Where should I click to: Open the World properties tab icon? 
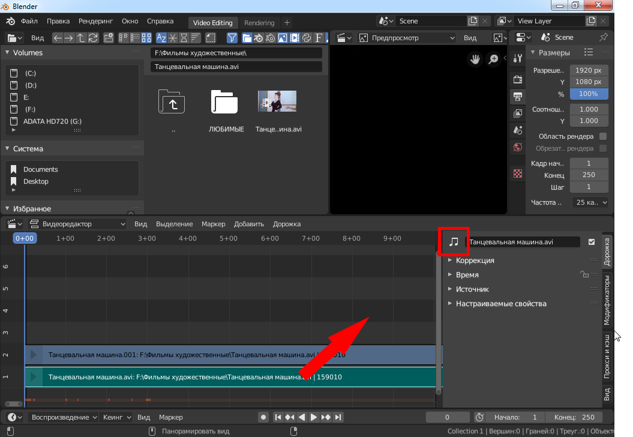[518, 147]
